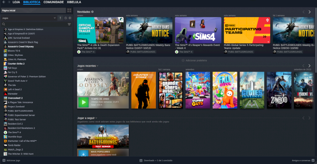Click the library search magnifier icon
The height and width of the screenshot is (164, 317).
tap(4, 24)
